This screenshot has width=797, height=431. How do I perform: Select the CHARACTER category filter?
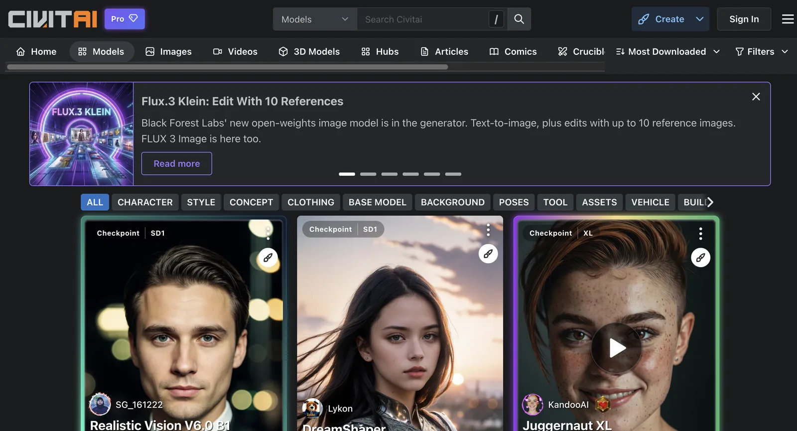(x=145, y=202)
